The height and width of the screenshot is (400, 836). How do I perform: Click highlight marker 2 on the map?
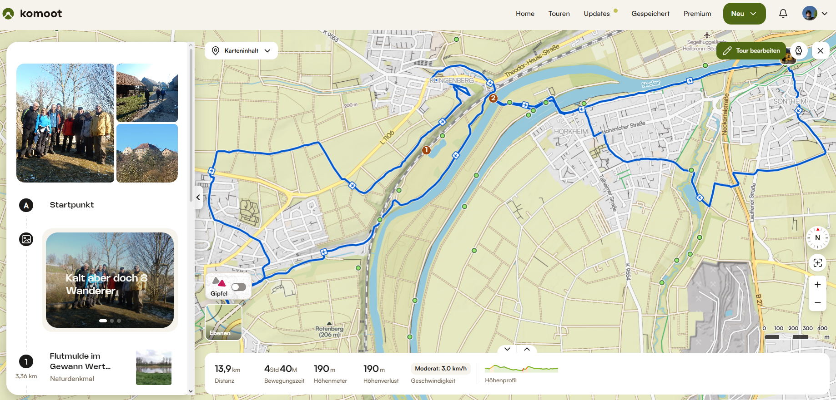pyautogui.click(x=493, y=98)
